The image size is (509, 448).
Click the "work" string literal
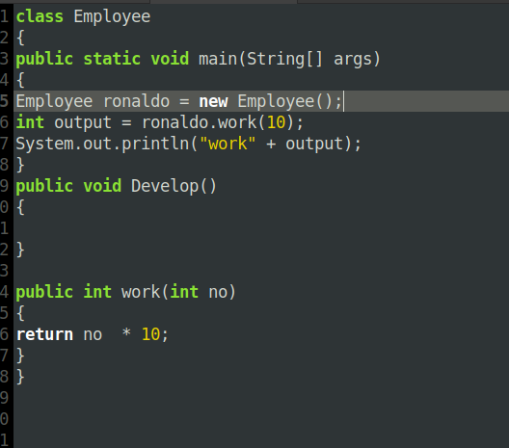228,144
